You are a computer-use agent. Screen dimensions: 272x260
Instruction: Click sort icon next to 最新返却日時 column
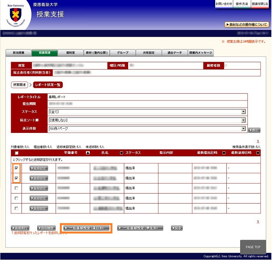click(258, 153)
